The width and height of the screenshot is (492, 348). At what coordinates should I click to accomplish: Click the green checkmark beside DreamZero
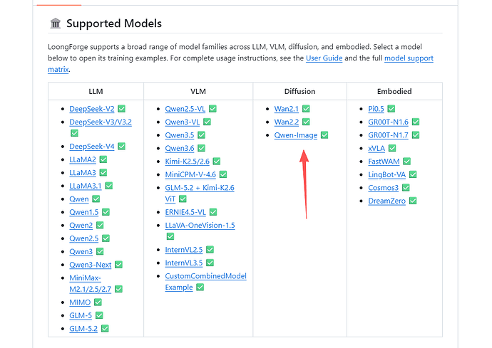tap(413, 201)
